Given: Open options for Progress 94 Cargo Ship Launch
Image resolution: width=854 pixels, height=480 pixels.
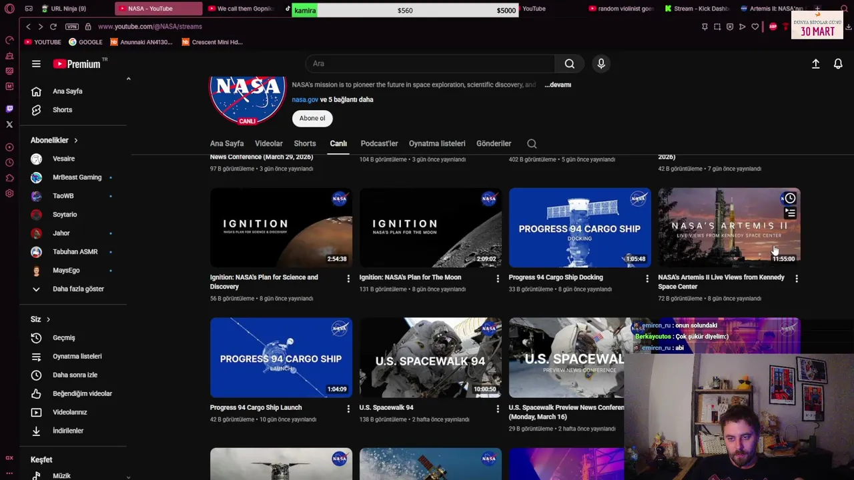Looking at the screenshot, I should point(348,409).
